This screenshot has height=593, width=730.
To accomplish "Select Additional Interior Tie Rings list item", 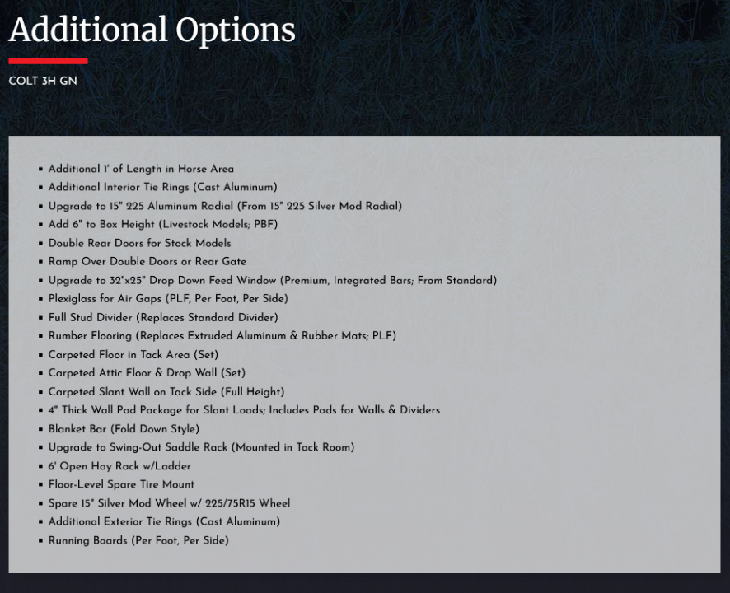I will coord(162,187).
